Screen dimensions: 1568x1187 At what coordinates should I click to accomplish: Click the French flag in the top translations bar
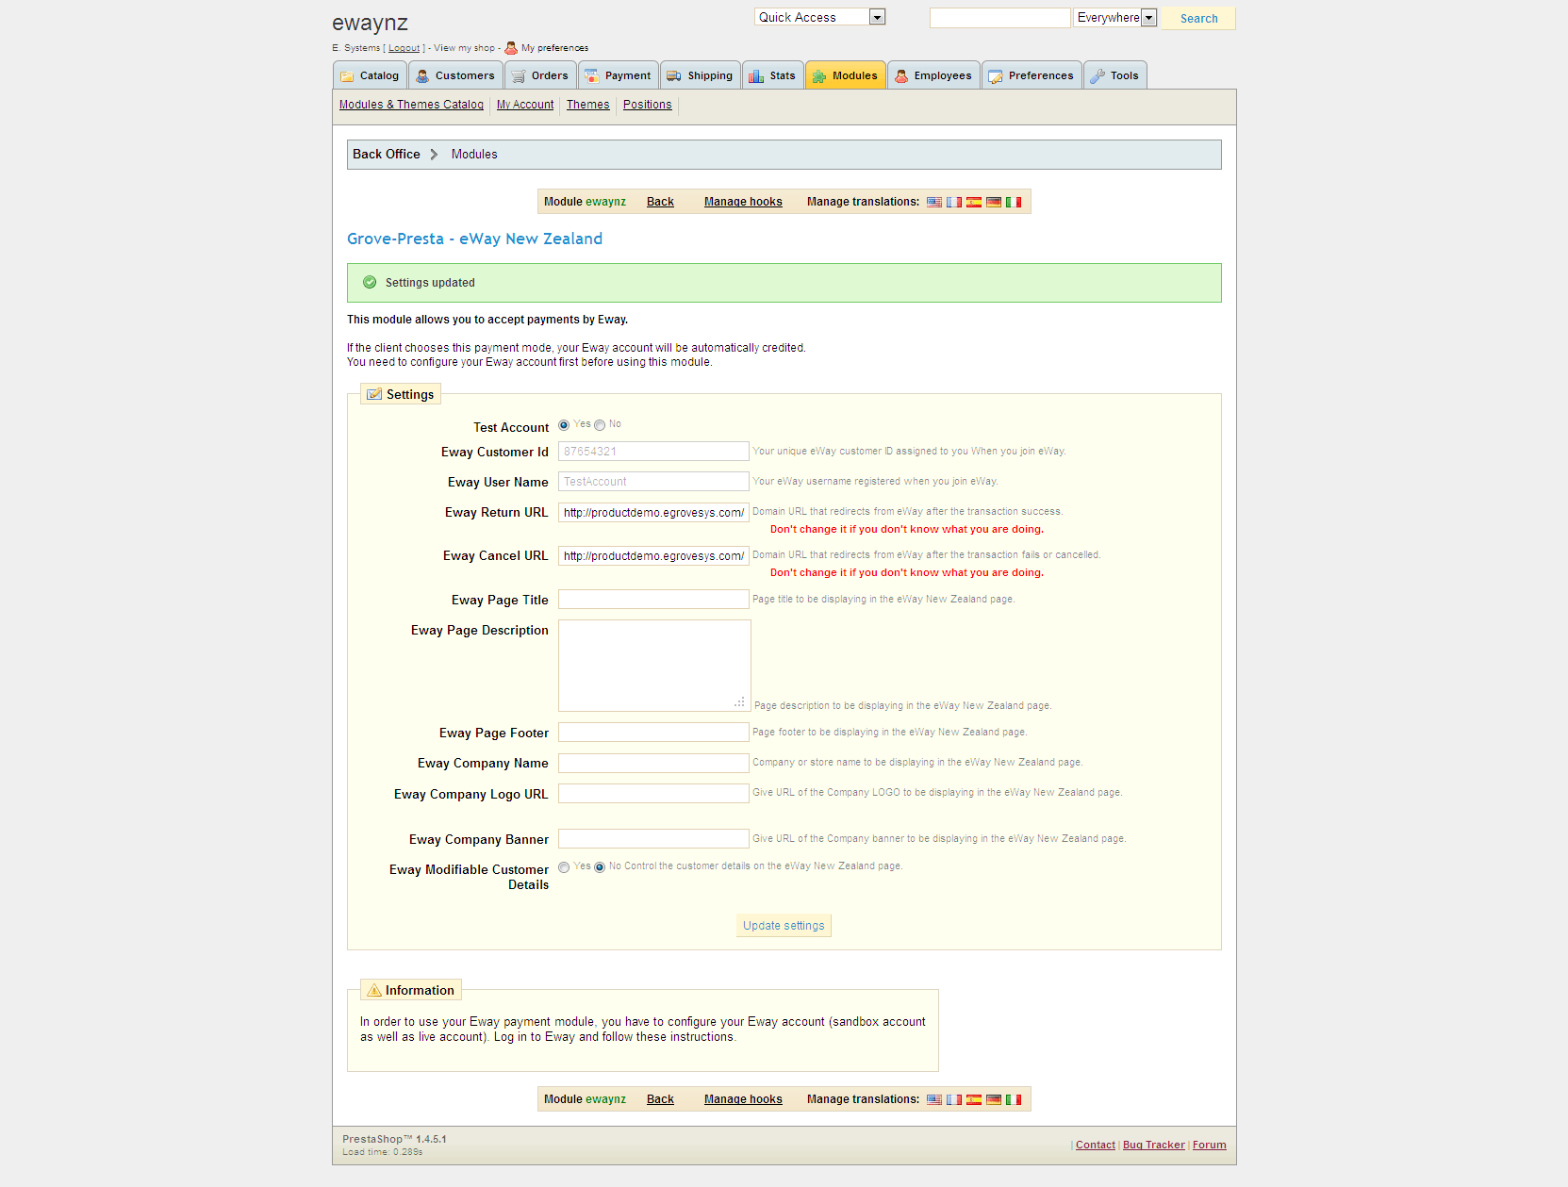tap(954, 202)
